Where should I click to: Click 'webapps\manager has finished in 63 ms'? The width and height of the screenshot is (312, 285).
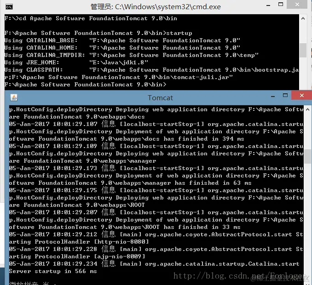pyautogui.click(x=130, y=183)
